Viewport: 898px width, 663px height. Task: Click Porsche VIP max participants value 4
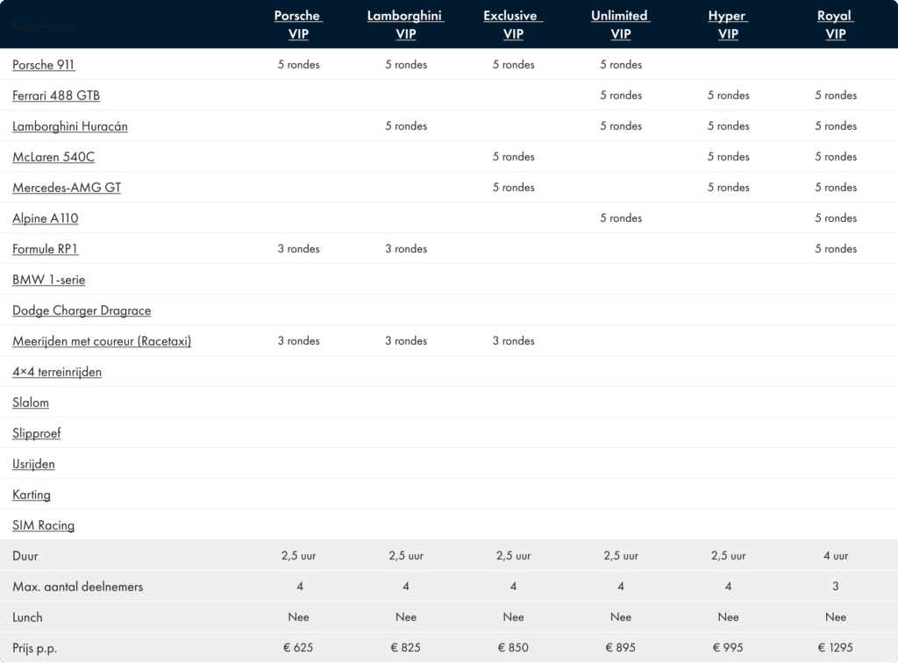300,587
